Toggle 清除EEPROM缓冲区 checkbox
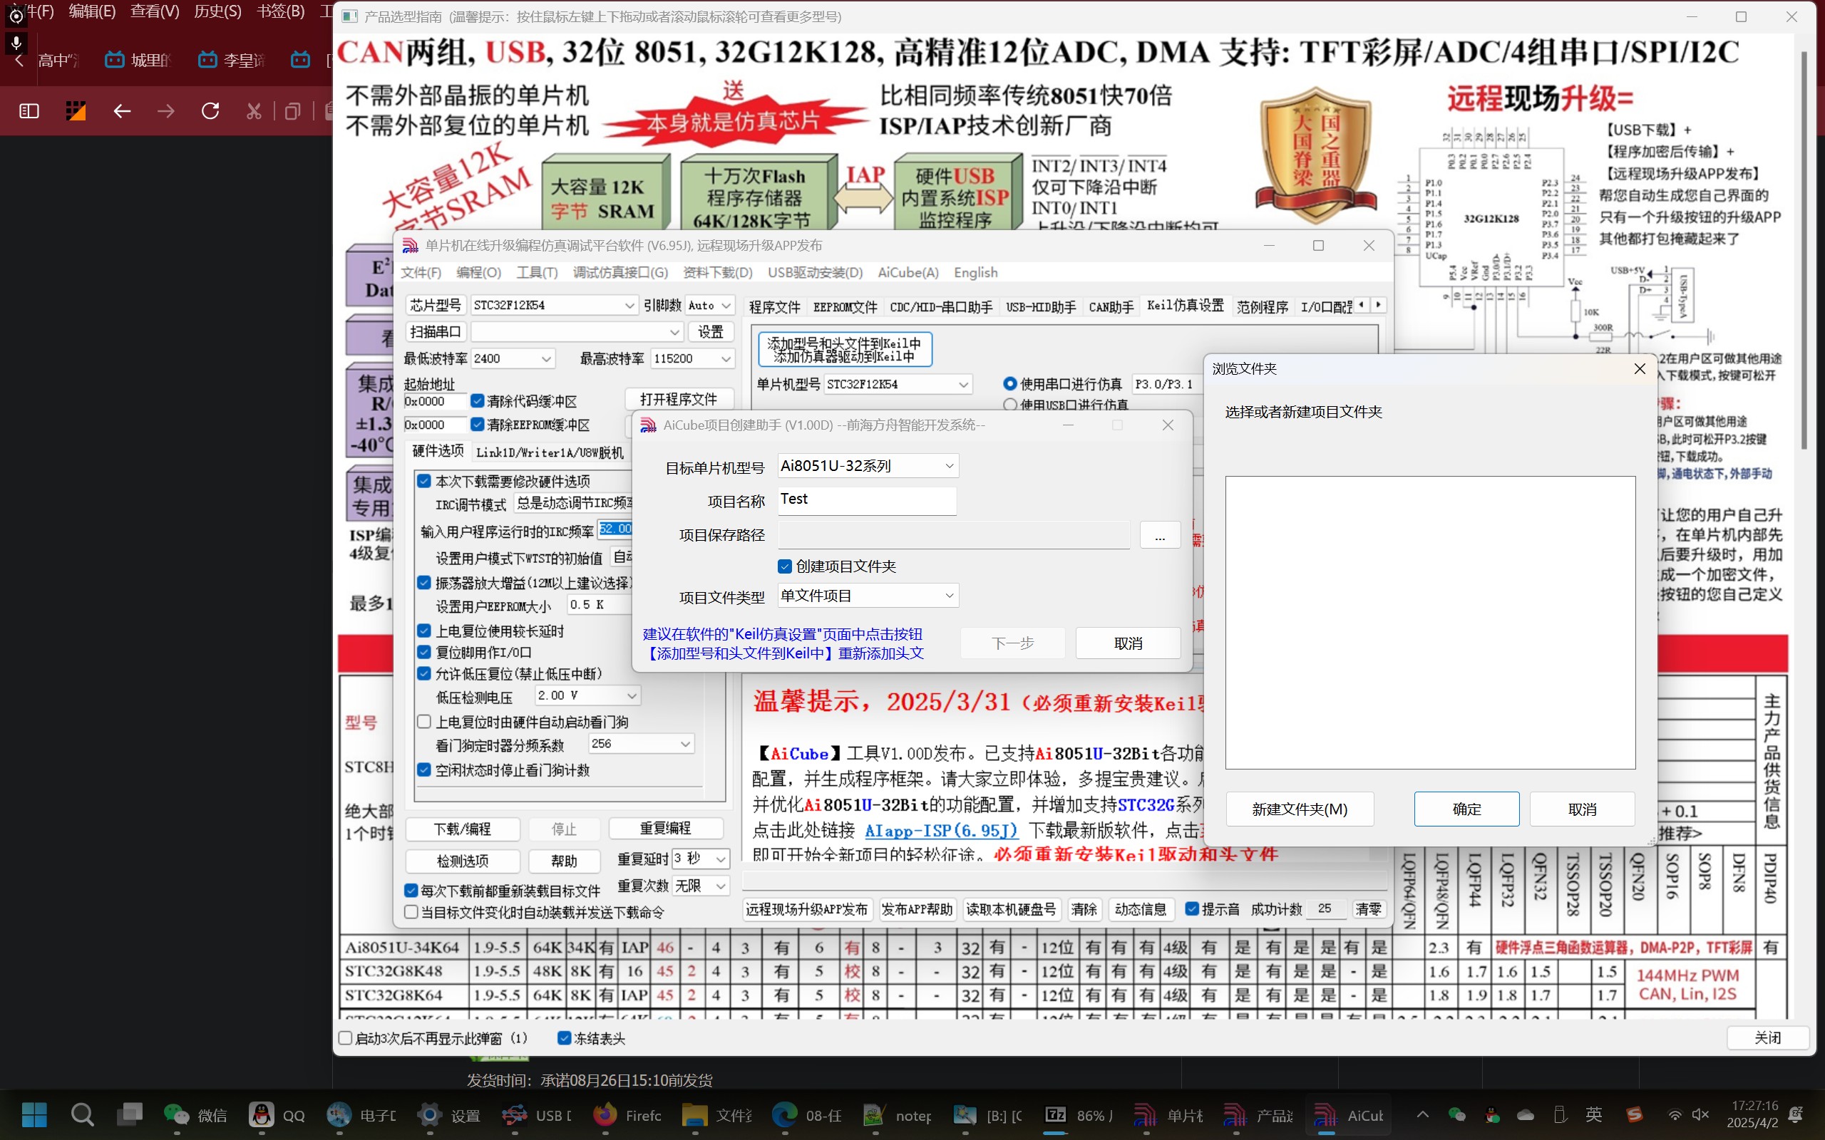 click(x=478, y=425)
